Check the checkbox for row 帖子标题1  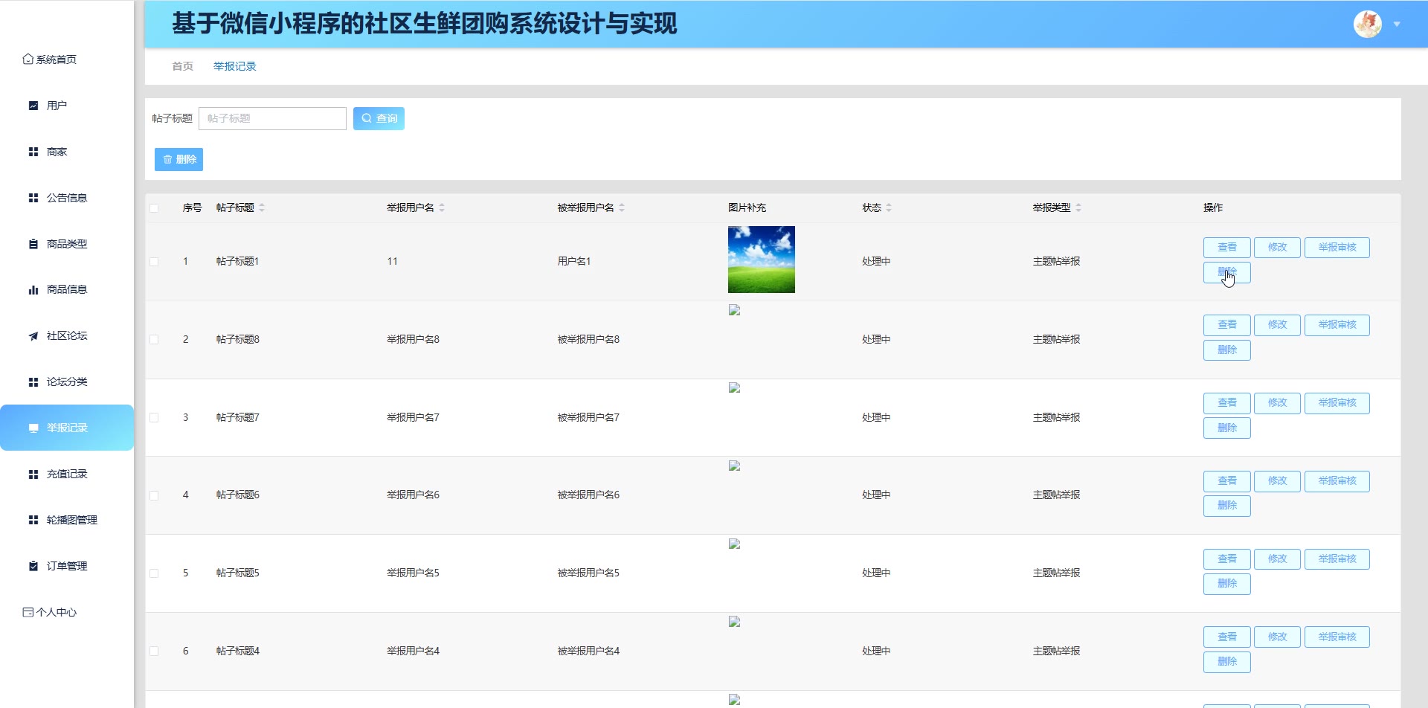pyautogui.click(x=154, y=262)
